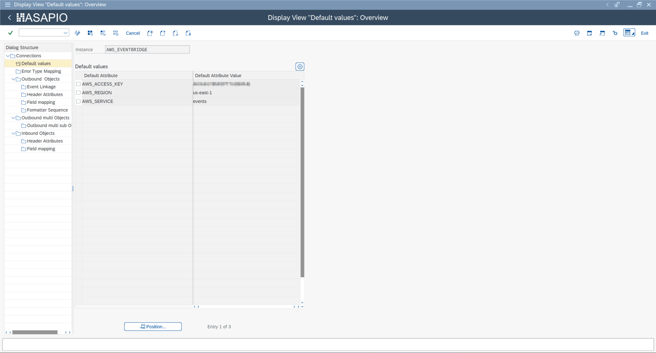656x353 pixels.
Task: Go to First Page icon
Action: [150, 33]
